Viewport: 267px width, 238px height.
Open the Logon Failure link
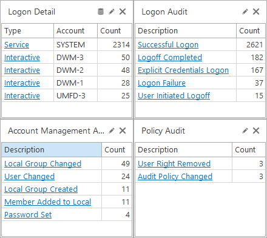click(x=161, y=83)
